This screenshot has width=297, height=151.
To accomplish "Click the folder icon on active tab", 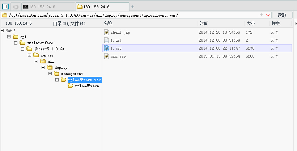I will [x=80, y=7].
